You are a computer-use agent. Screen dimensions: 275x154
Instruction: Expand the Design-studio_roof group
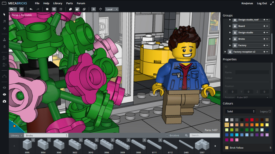click(230, 20)
